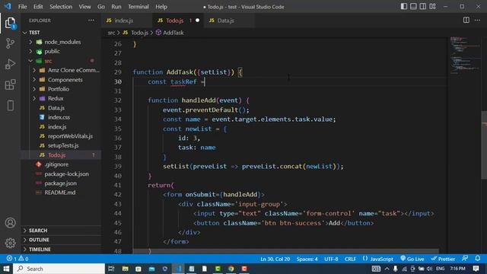Screen dimensions: 487x274
Task: Open README.md file
Action: pyautogui.click(x=60, y=193)
